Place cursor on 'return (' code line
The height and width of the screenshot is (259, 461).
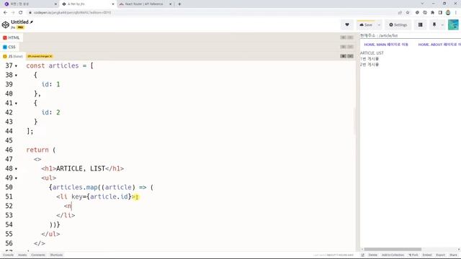41,150
